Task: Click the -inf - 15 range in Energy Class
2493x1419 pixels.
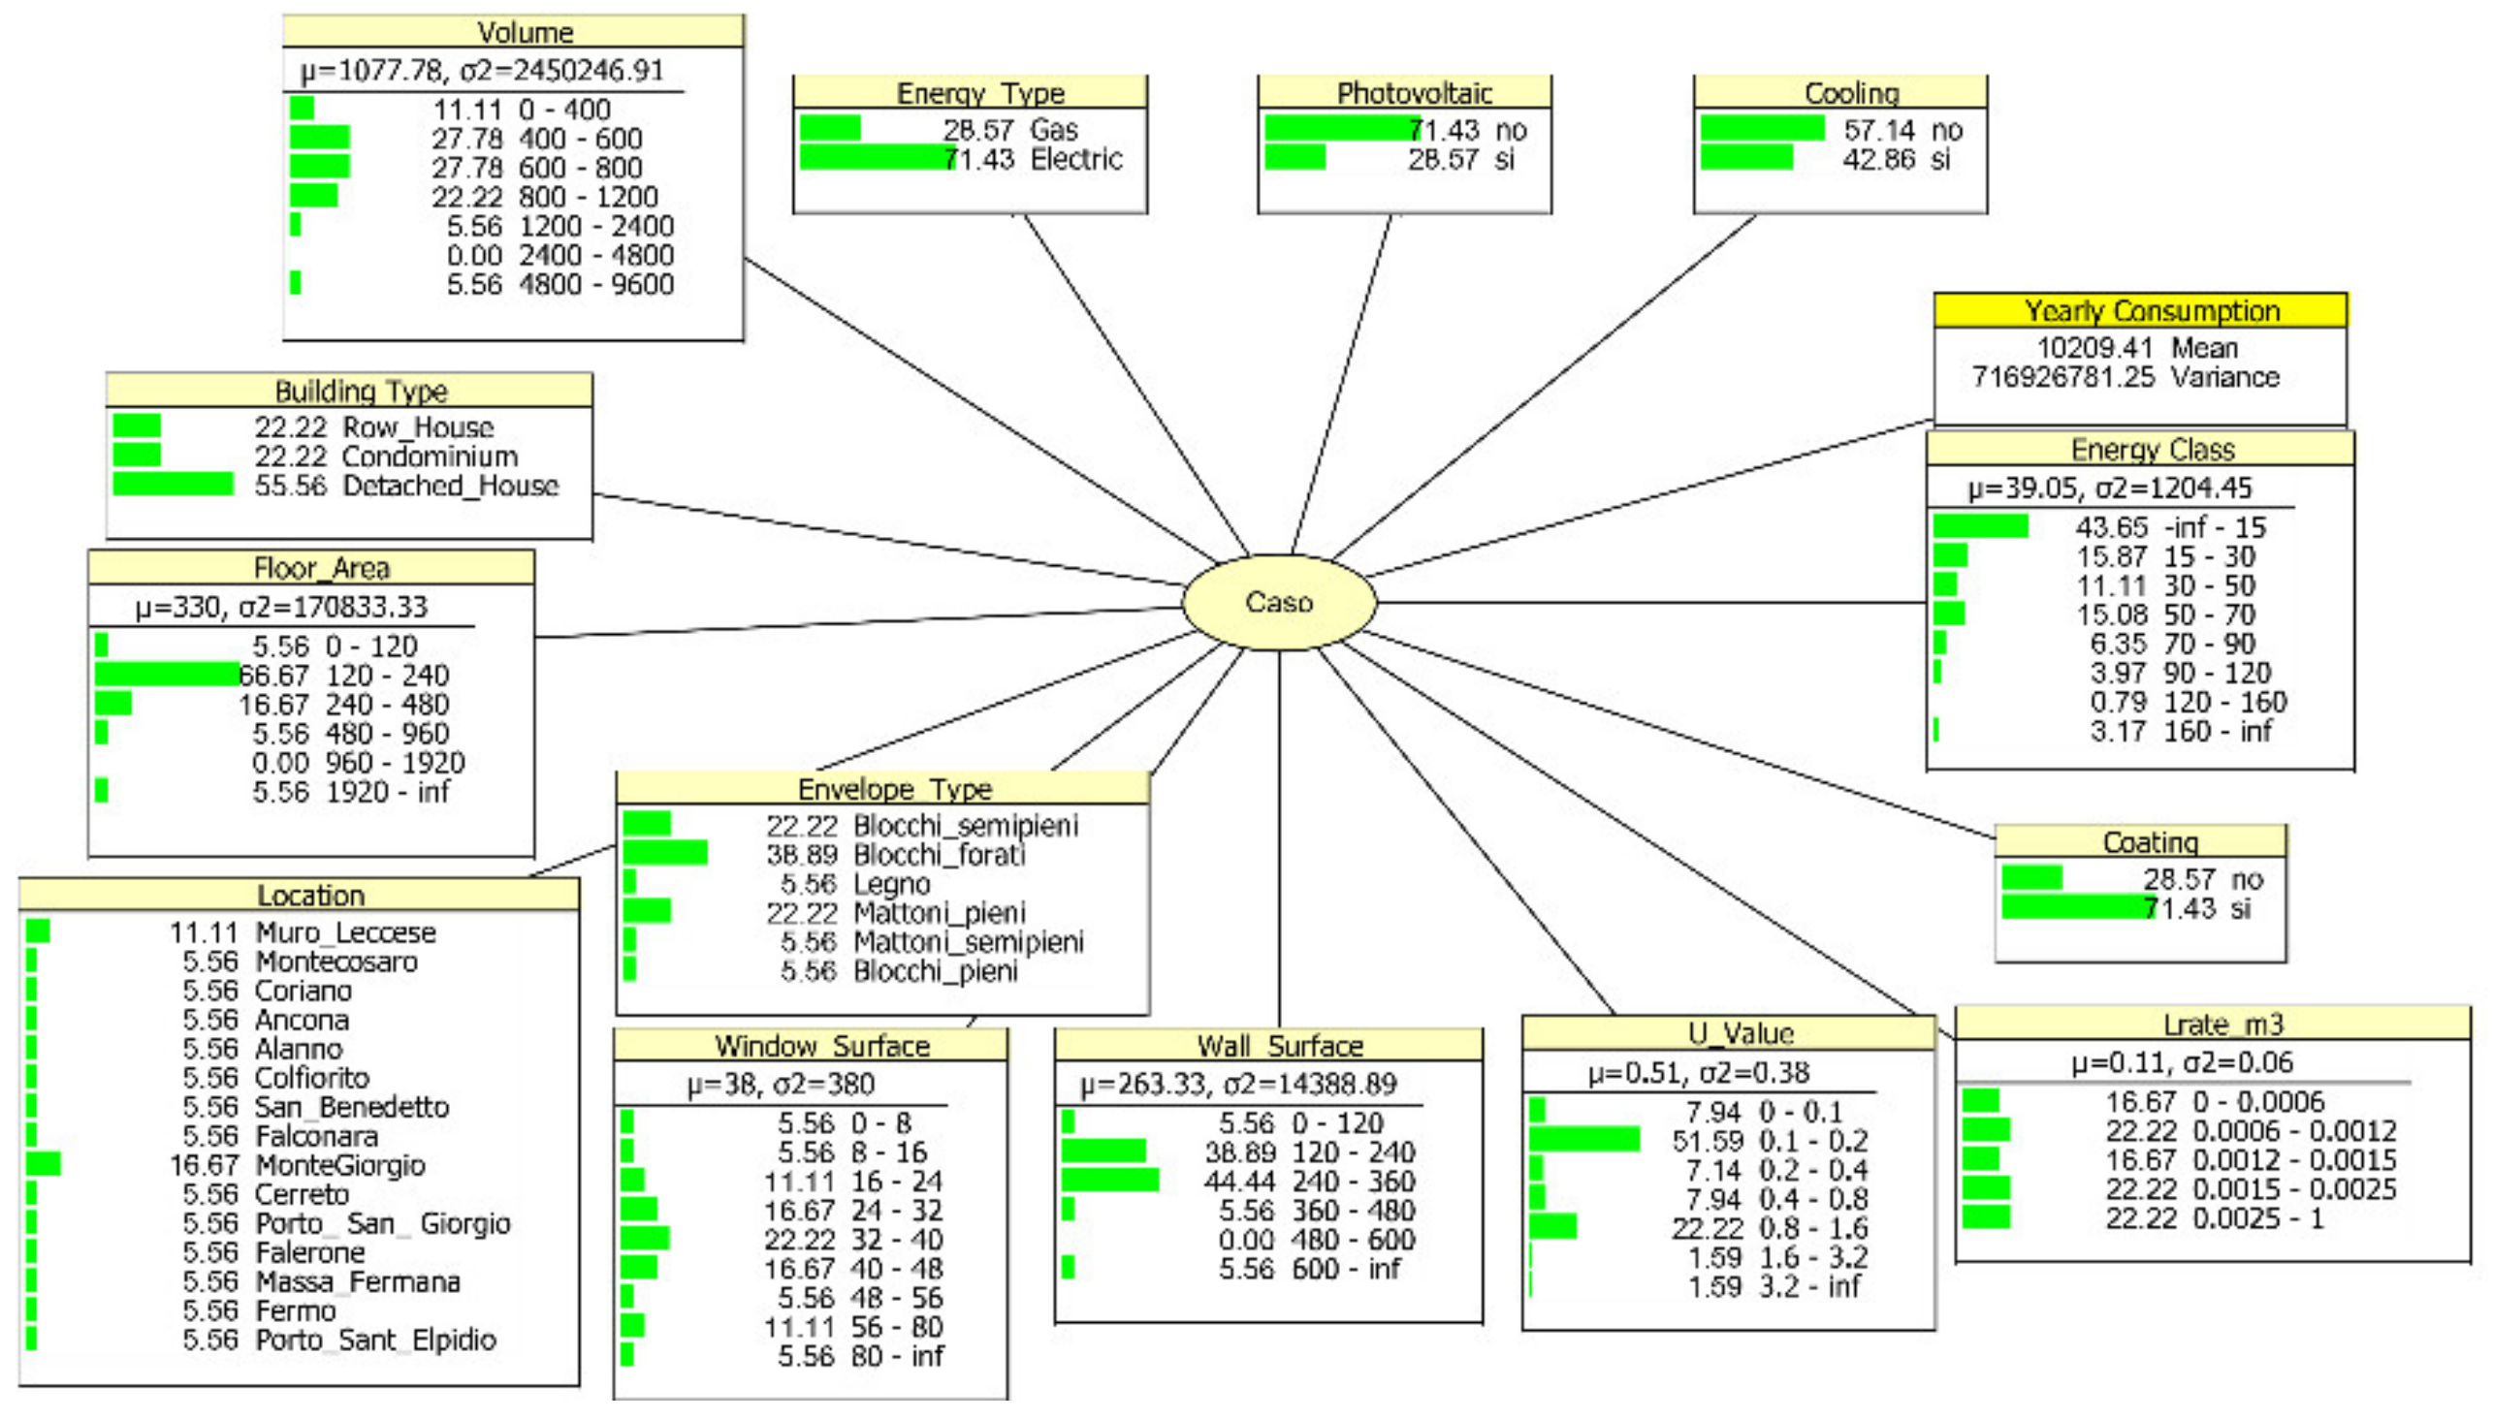Action: pyautogui.click(x=2214, y=527)
